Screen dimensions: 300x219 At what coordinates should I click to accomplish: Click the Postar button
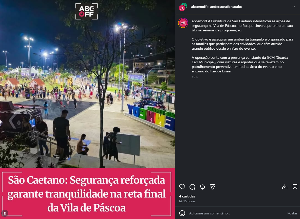292,213
